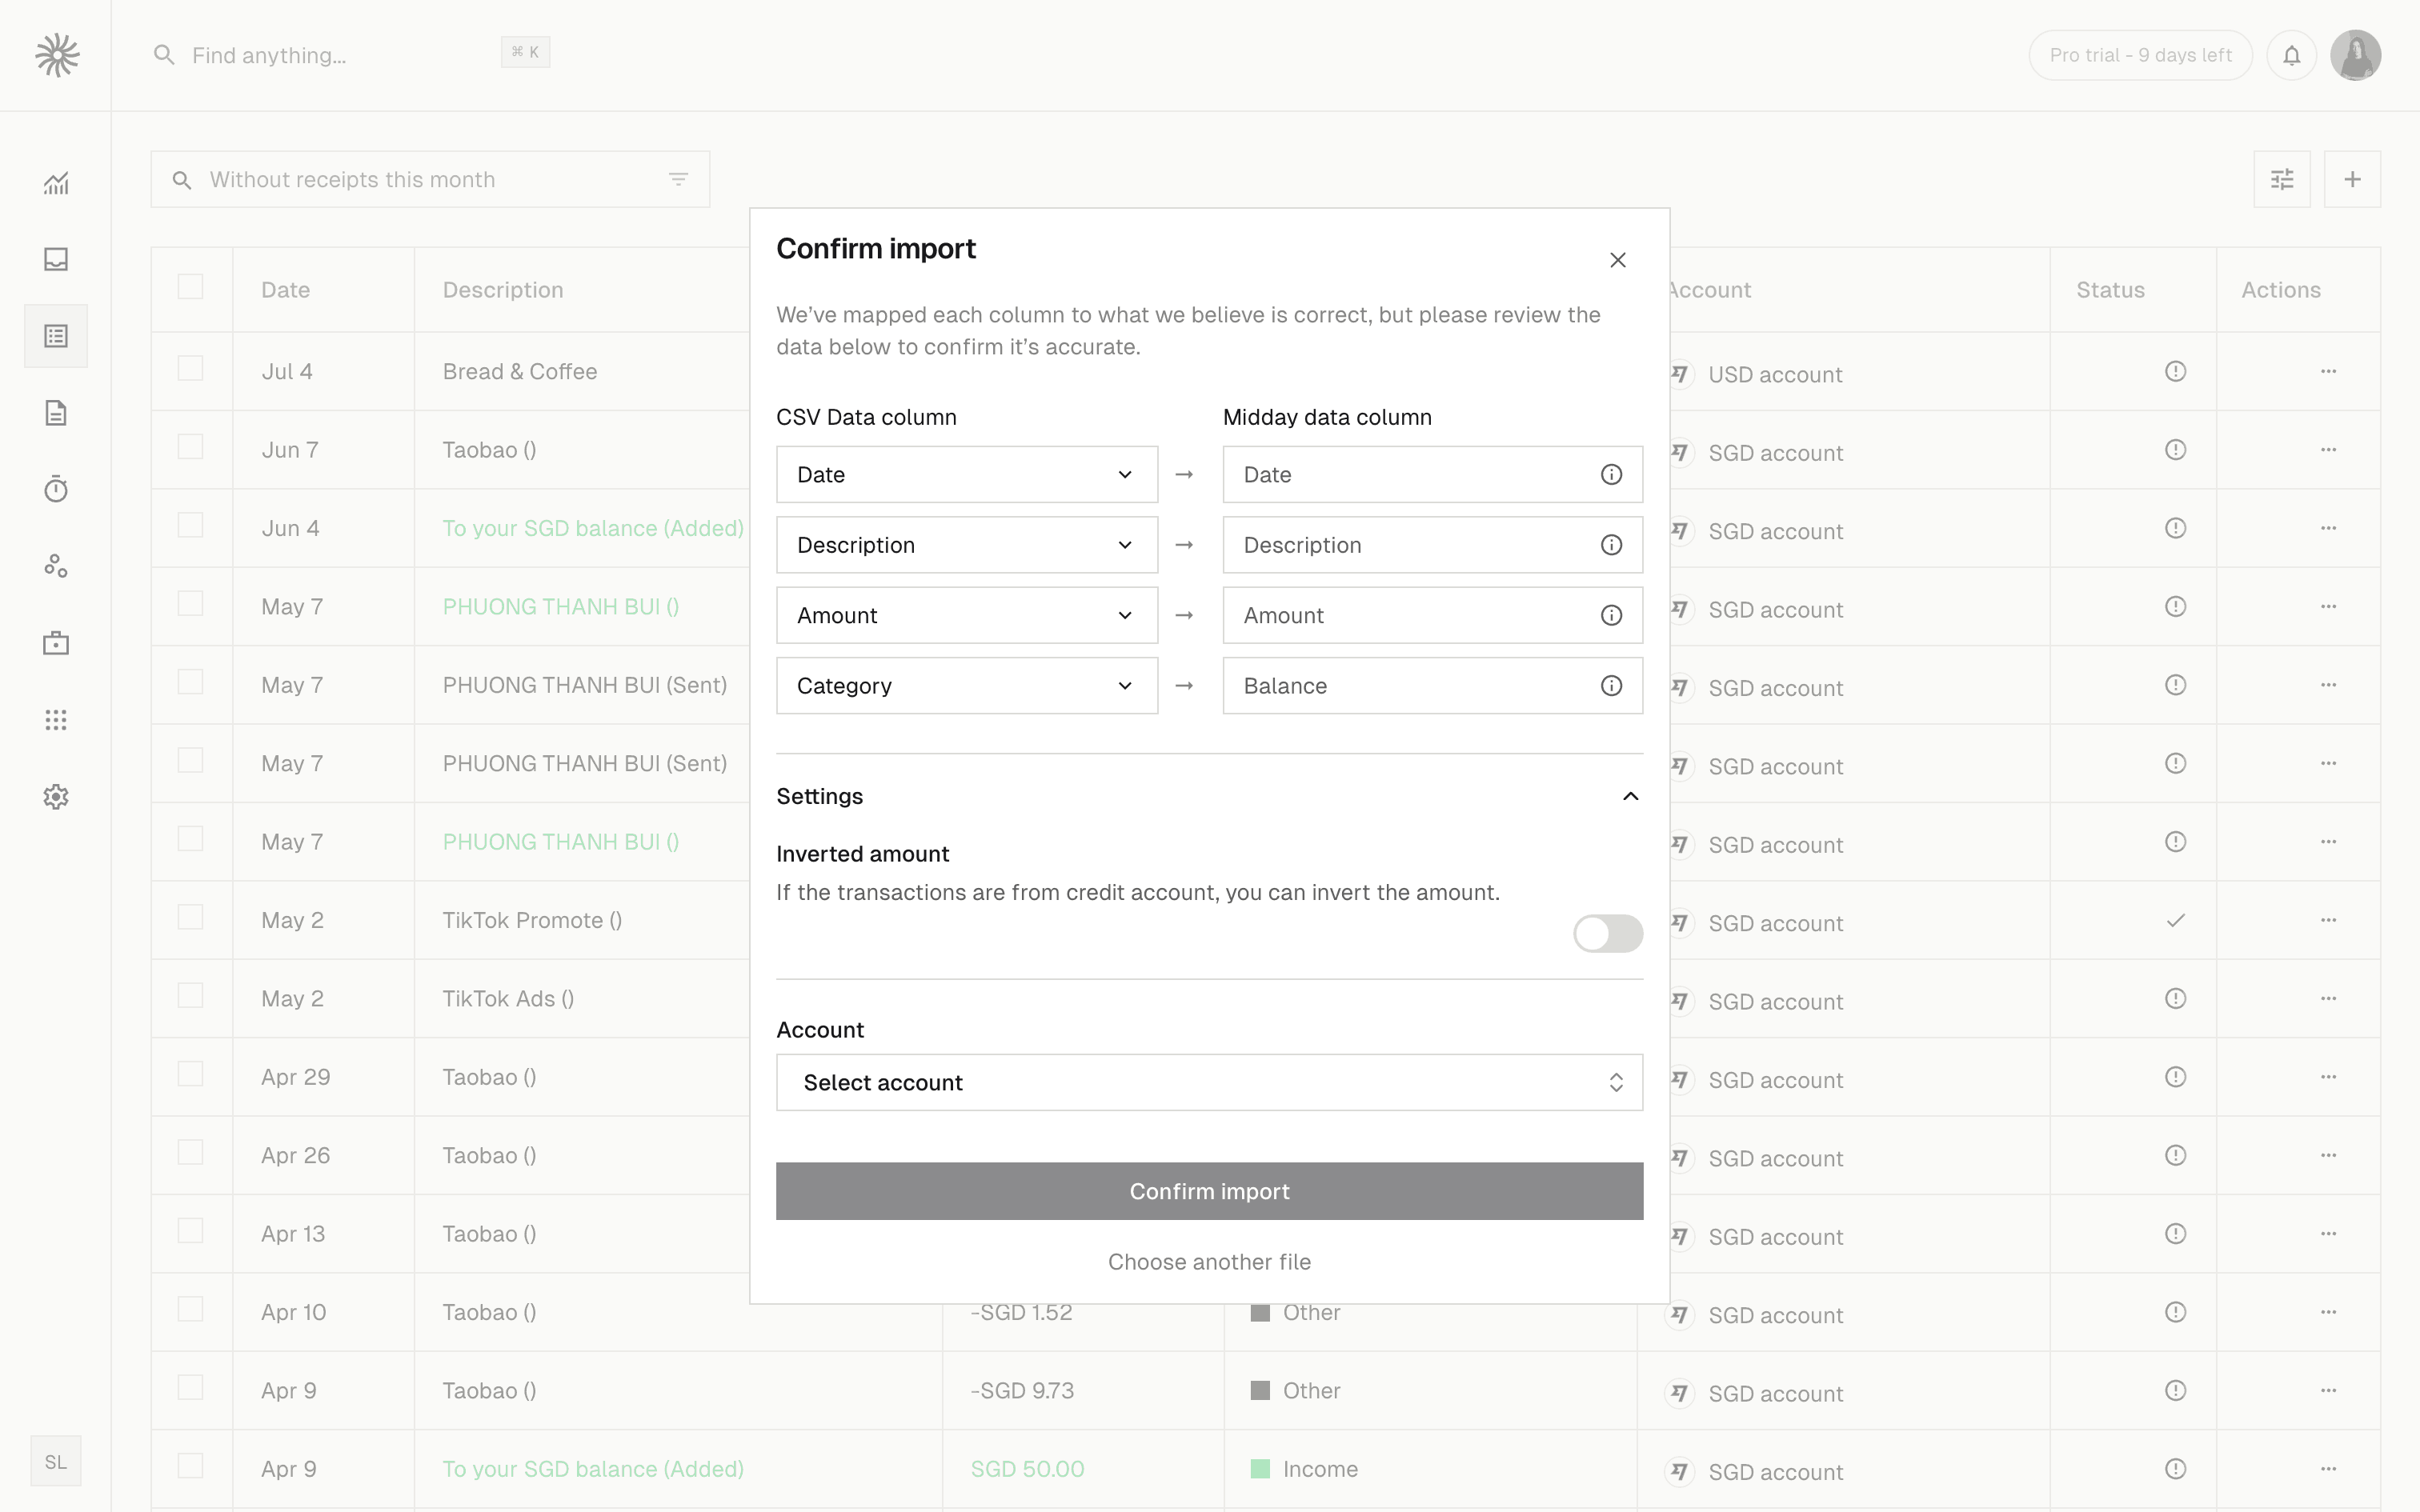Check the select-all checkbox in table header
The height and width of the screenshot is (1512, 2420).
click(190, 288)
